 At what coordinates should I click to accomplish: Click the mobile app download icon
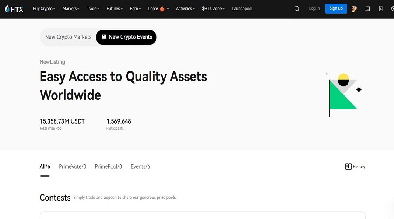[380, 8]
